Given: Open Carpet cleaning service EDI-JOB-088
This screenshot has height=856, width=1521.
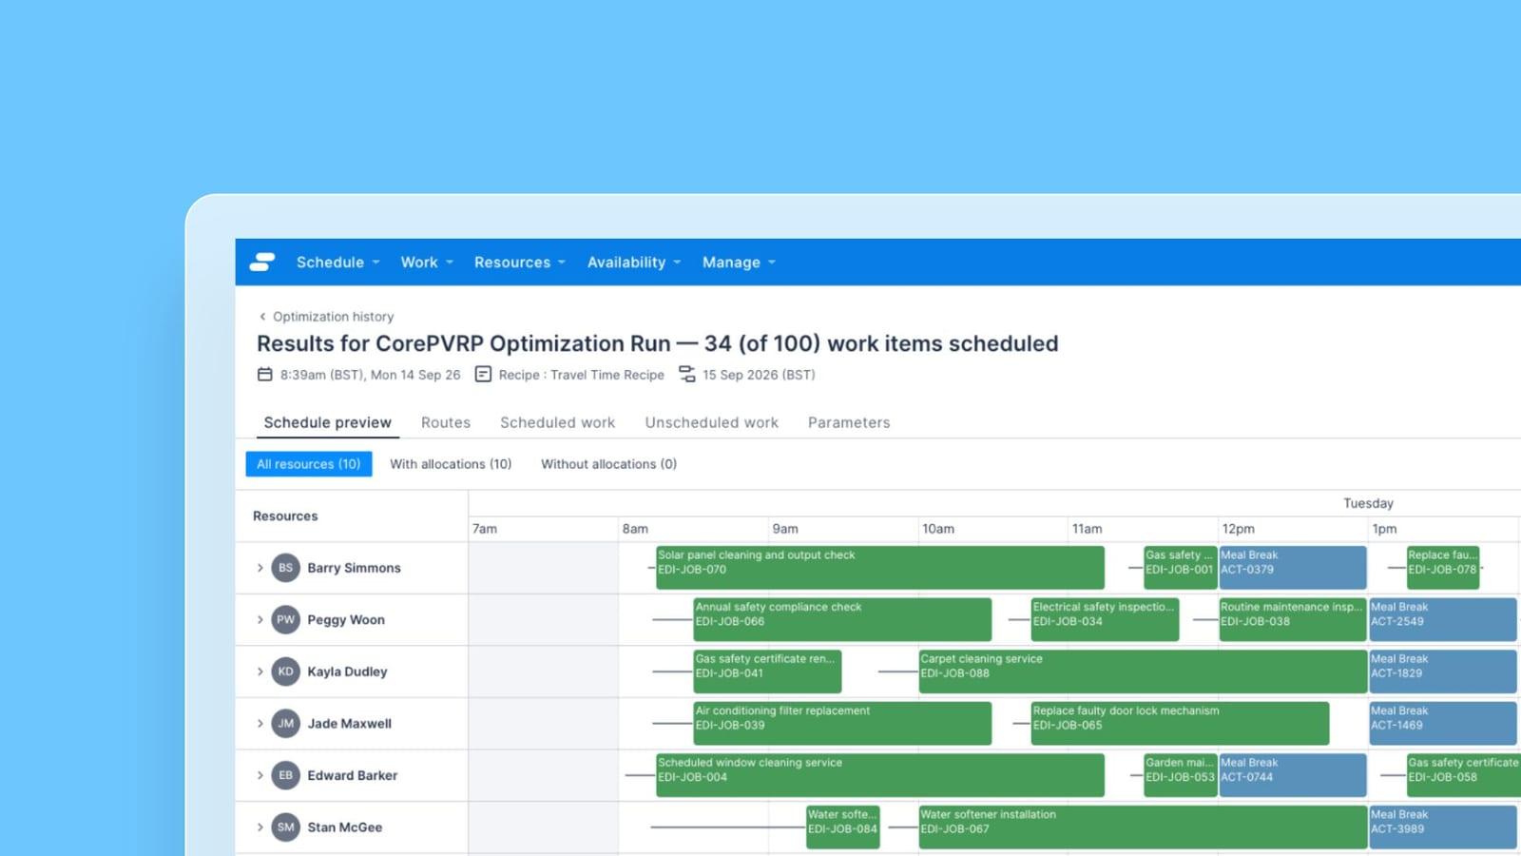Looking at the screenshot, I should point(1143,671).
